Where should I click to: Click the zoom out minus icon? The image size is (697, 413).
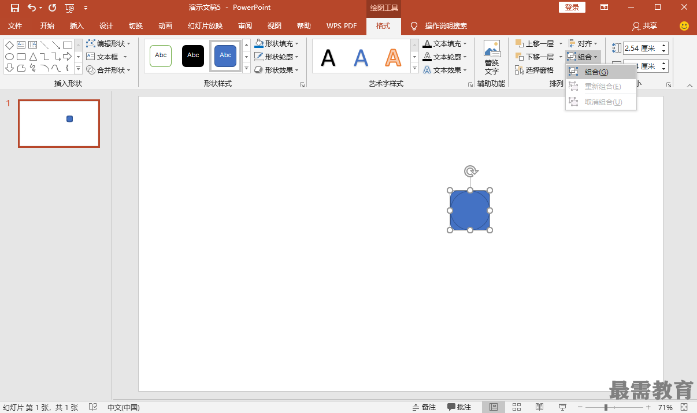pyautogui.click(x=580, y=407)
